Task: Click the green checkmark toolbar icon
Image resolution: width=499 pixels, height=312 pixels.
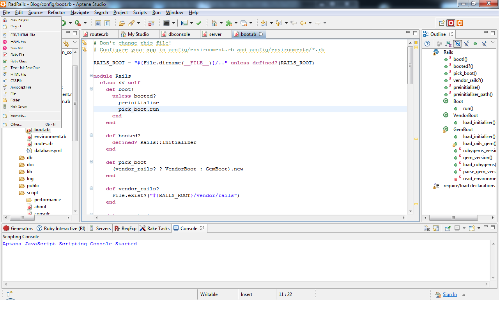Action: click(199, 23)
